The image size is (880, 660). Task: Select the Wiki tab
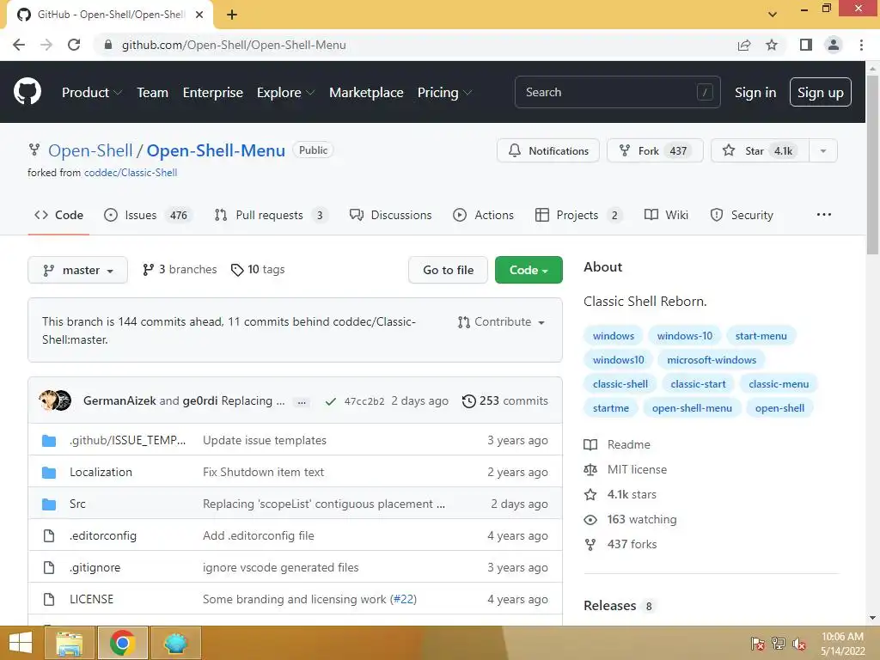(x=666, y=215)
